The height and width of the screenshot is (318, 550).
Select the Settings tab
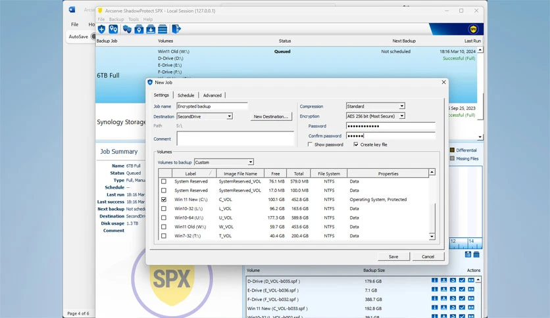(x=161, y=95)
